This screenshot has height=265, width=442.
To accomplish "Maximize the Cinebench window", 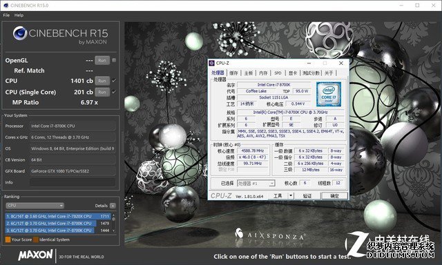I will coord(417,6).
